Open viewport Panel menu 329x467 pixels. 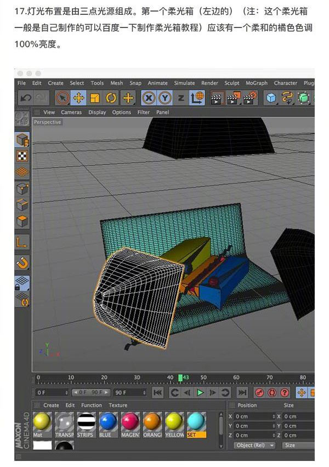point(162,112)
